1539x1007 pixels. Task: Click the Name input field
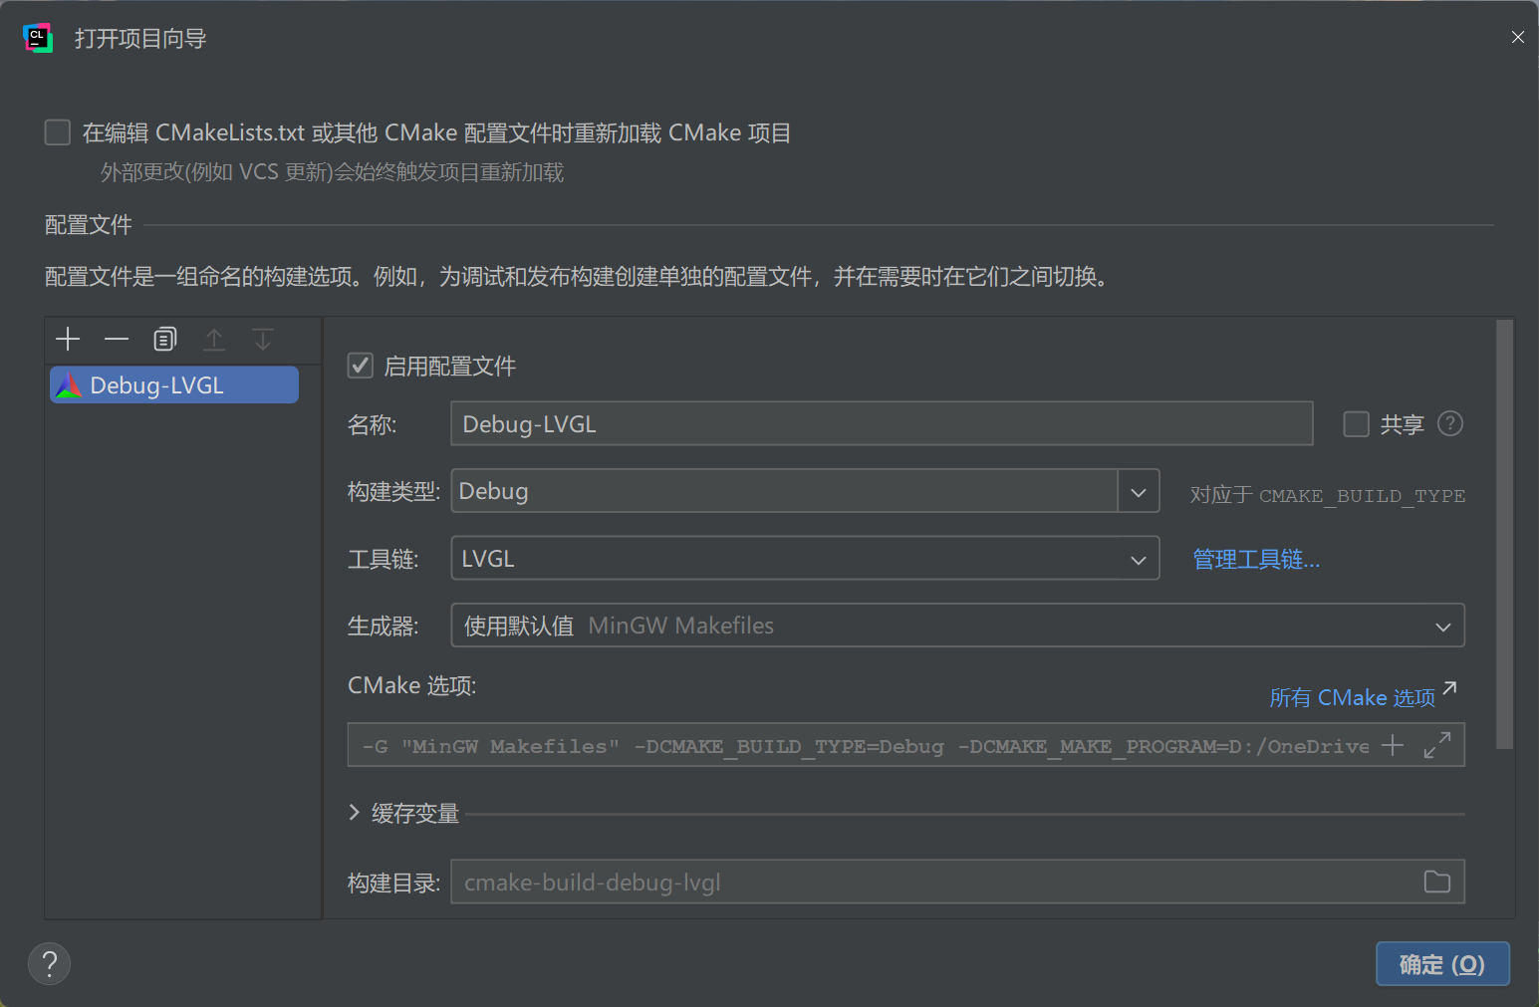(882, 424)
